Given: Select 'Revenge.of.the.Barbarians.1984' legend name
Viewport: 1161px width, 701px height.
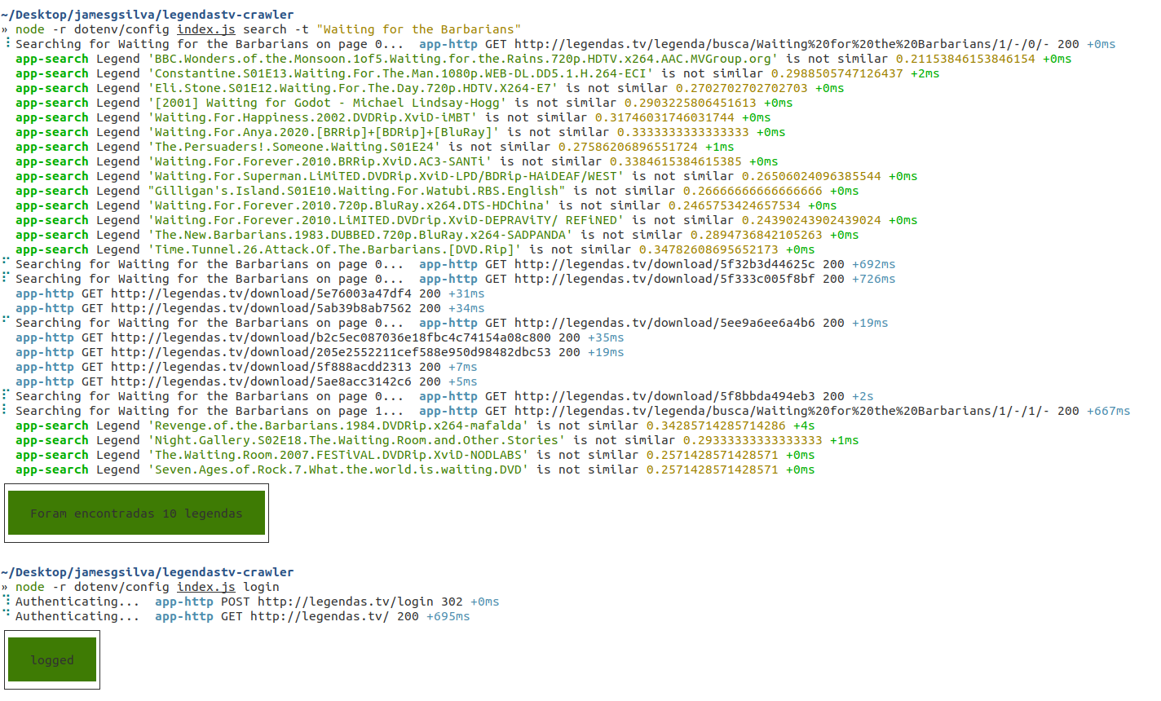Looking at the screenshot, I should click(x=338, y=425).
